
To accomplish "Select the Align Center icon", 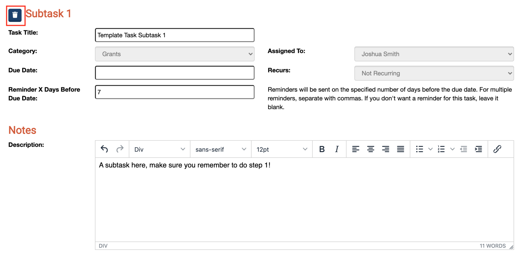I will click(371, 149).
